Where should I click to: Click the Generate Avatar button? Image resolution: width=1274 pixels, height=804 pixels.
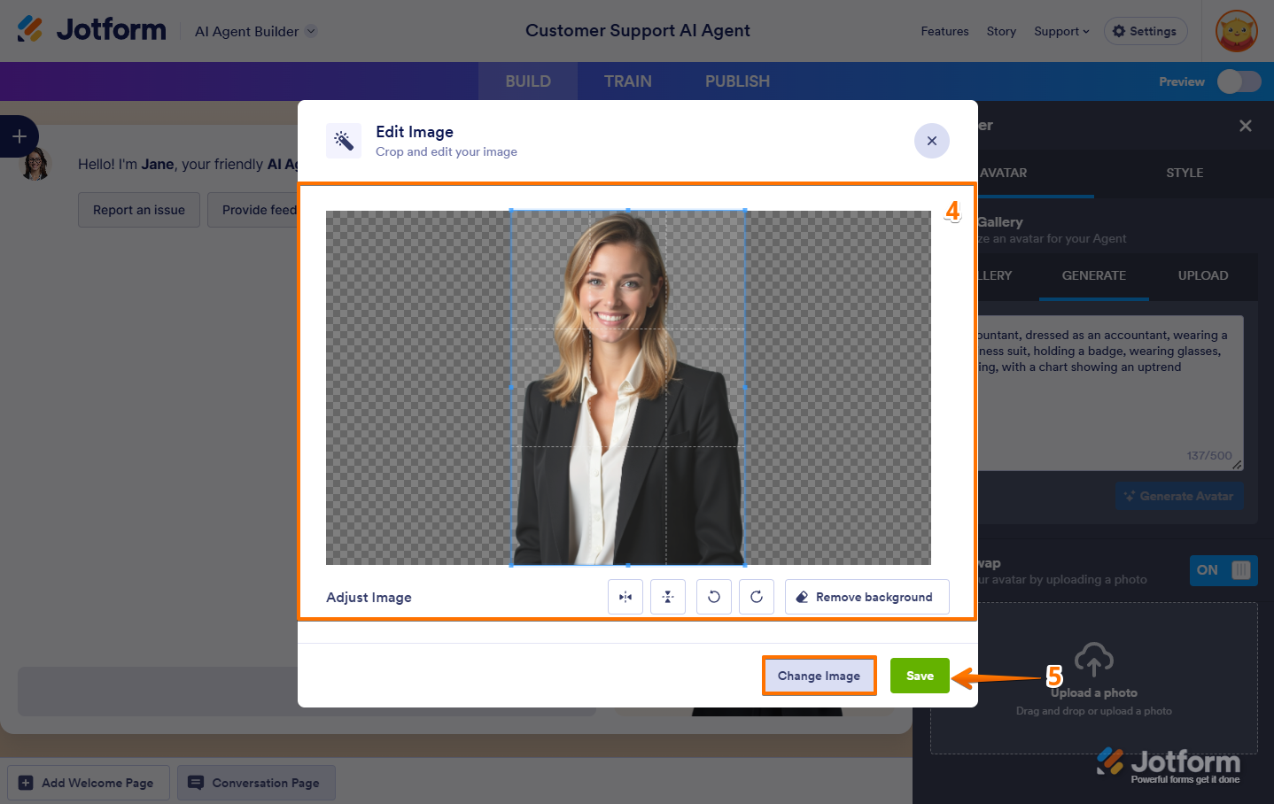tap(1178, 496)
